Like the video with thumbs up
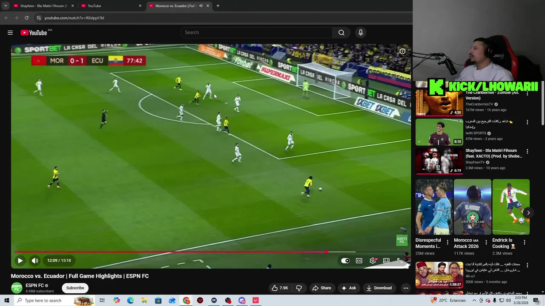 tap(280, 288)
